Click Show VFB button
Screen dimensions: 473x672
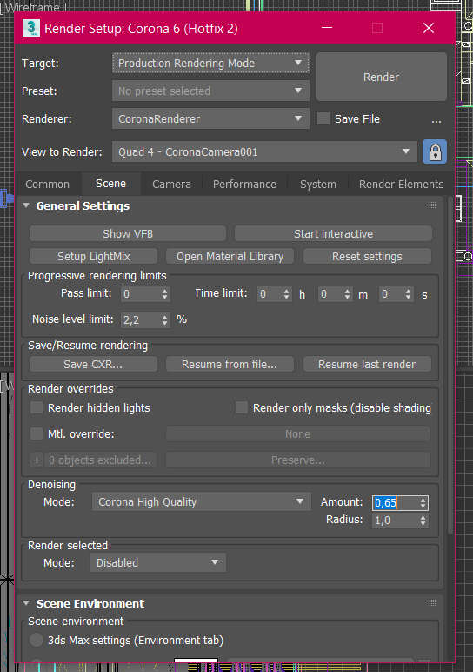click(x=128, y=233)
